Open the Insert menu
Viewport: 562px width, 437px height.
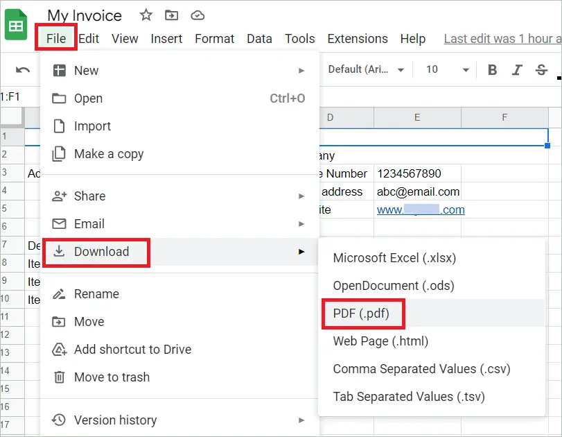pyautogui.click(x=166, y=39)
